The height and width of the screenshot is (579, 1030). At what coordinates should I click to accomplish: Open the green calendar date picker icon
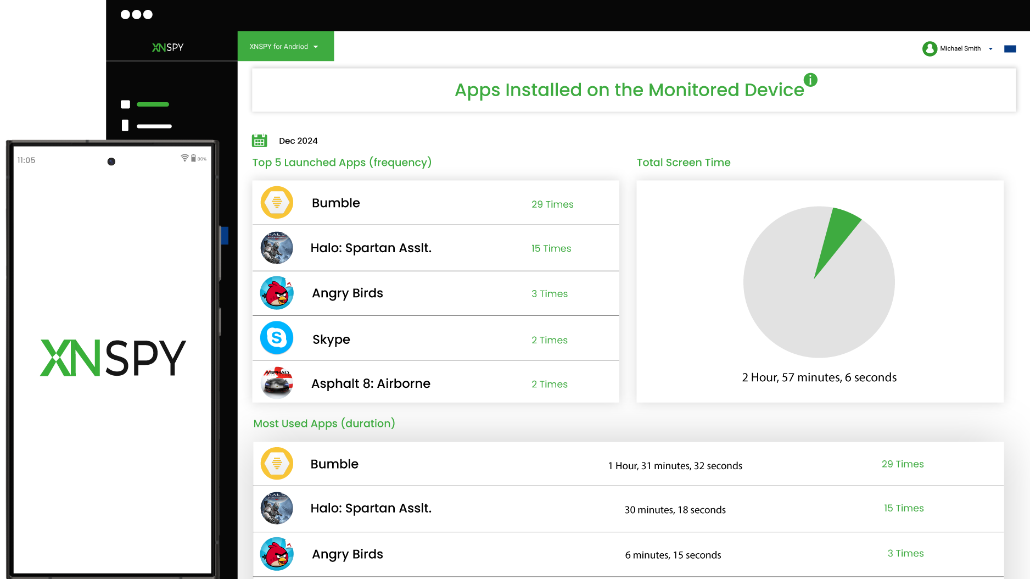pyautogui.click(x=260, y=141)
